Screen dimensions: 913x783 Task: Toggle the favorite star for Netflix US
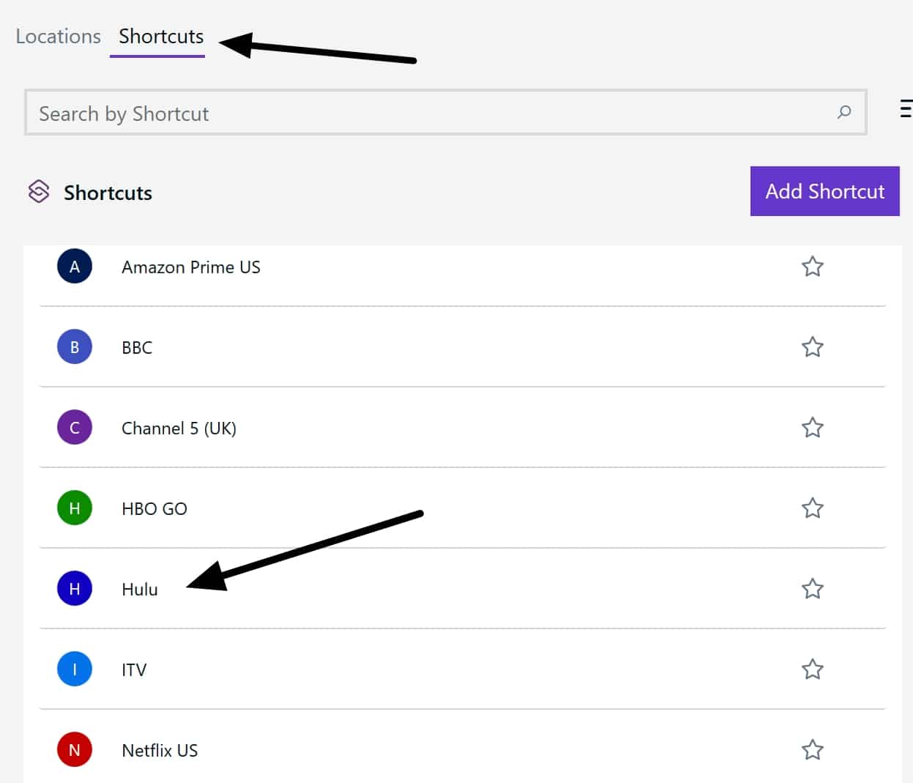813,750
